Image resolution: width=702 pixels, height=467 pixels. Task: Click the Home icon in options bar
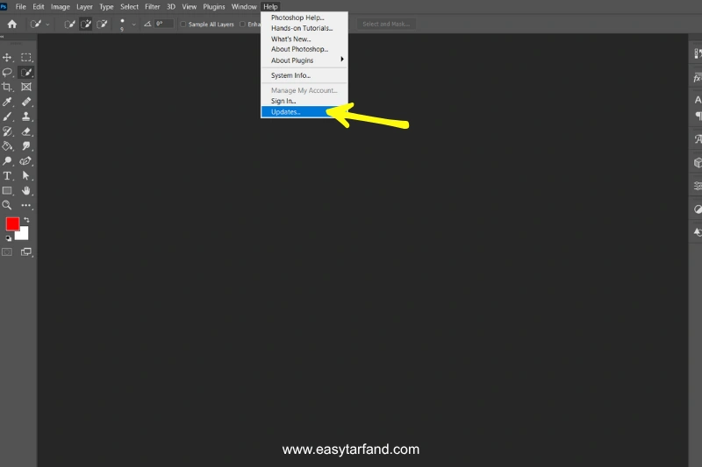(x=11, y=24)
